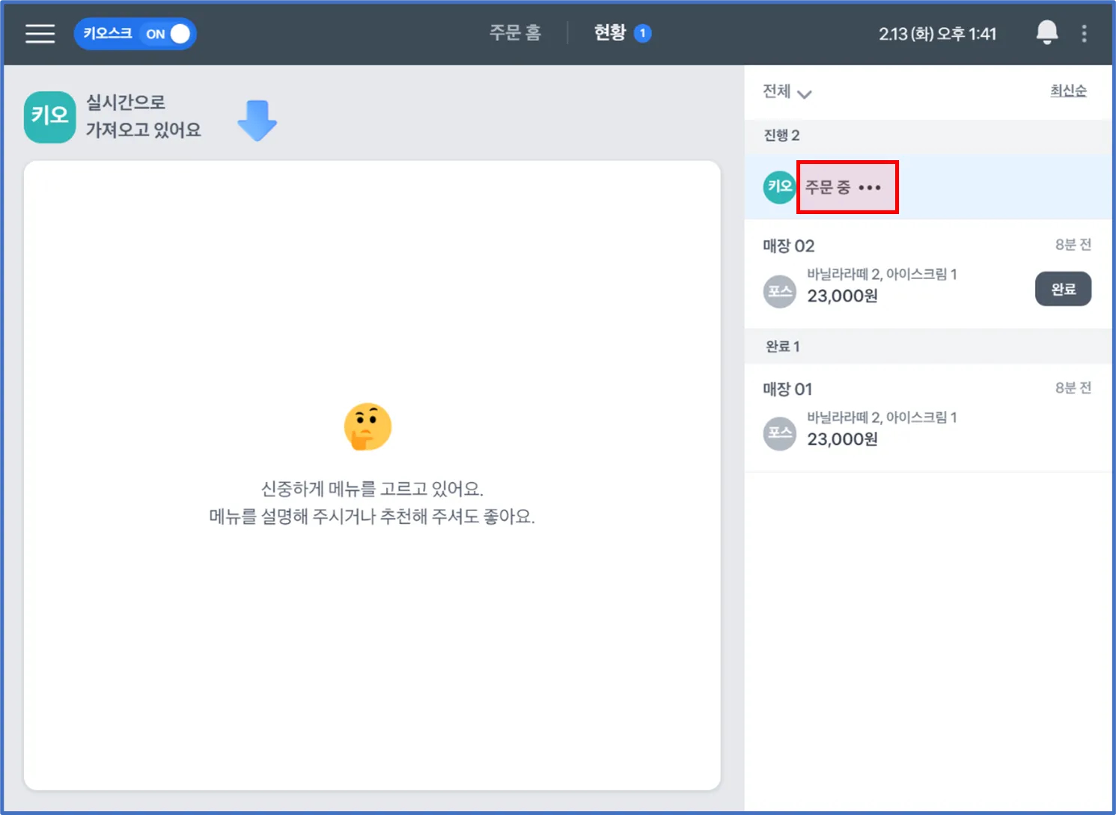Click the green 키오 logo beside 실시간으로

click(50, 117)
